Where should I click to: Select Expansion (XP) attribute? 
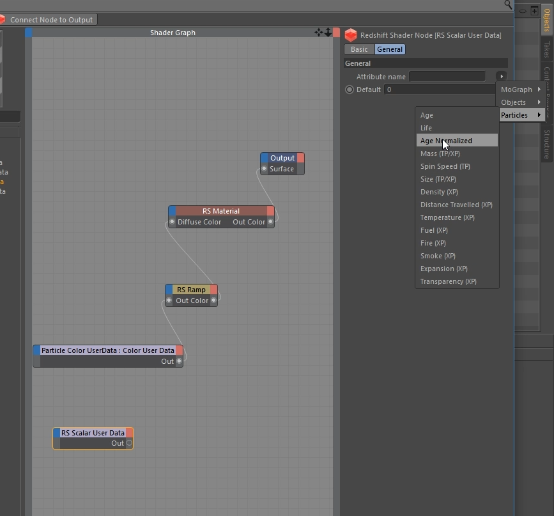click(x=457, y=269)
